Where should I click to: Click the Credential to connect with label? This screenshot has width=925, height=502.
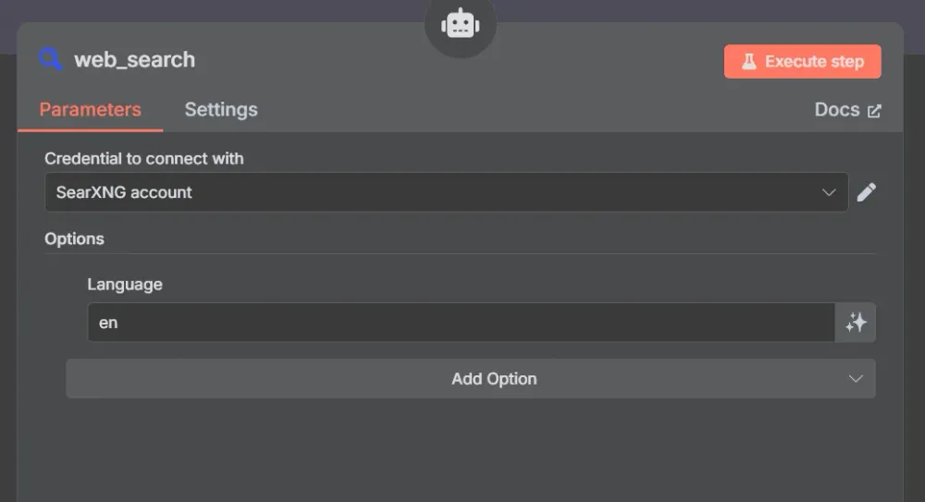pos(144,159)
